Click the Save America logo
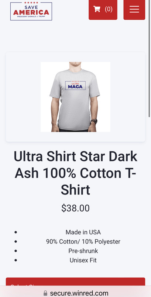Image resolution: width=151 pixels, height=297 pixels. tap(31, 11)
